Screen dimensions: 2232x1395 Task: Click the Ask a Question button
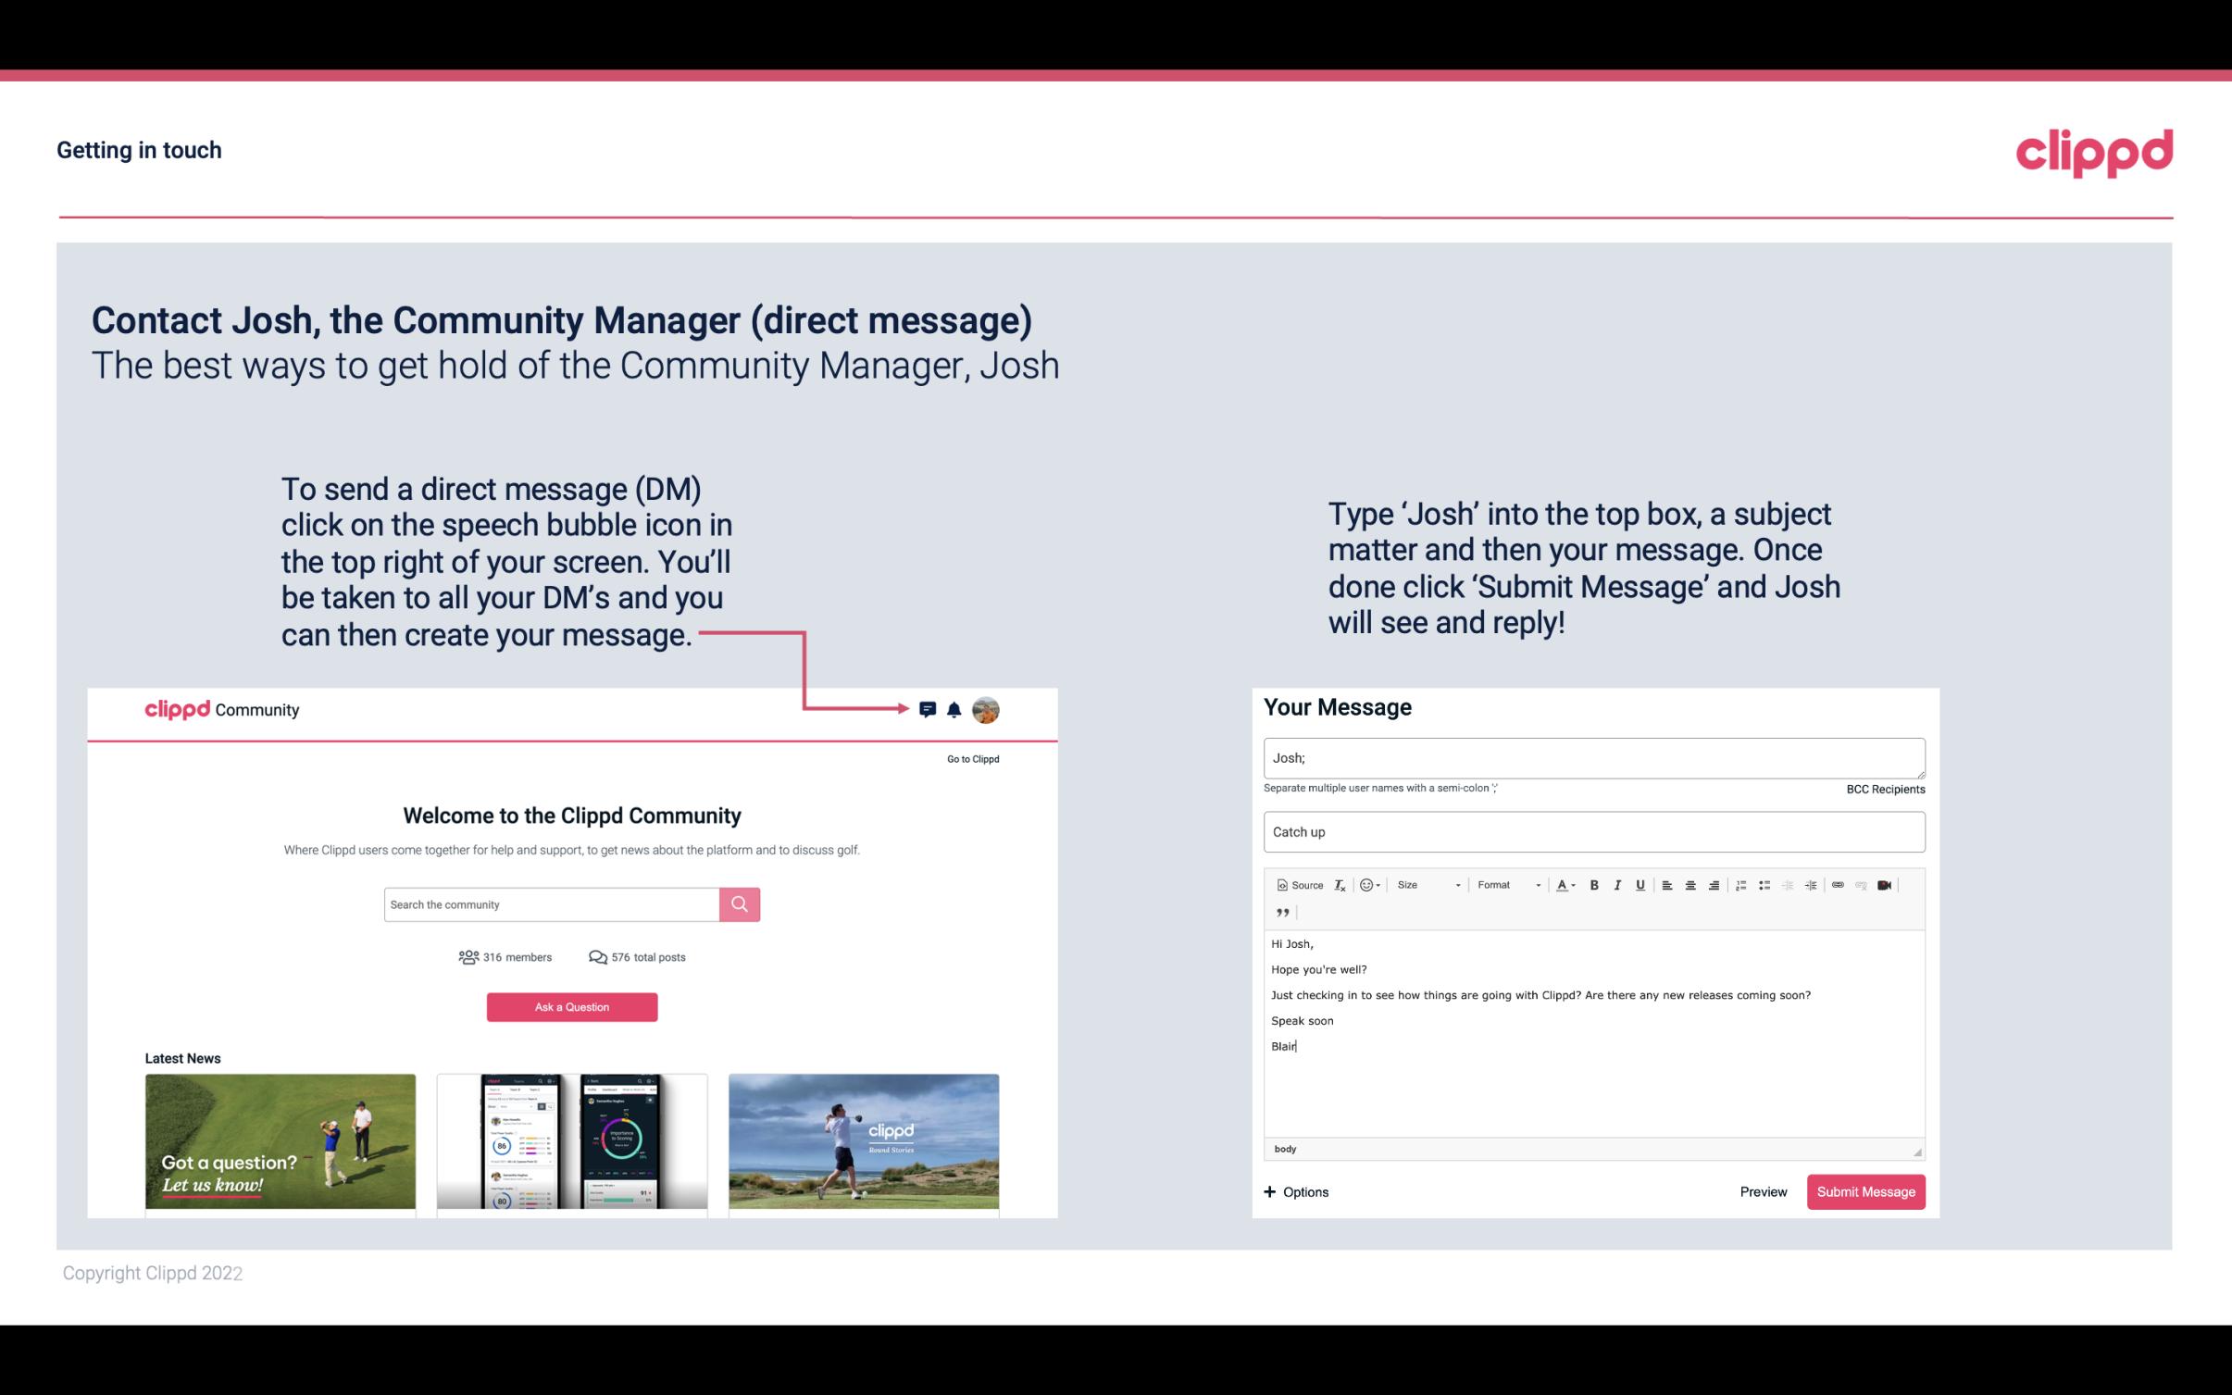coord(574,1006)
